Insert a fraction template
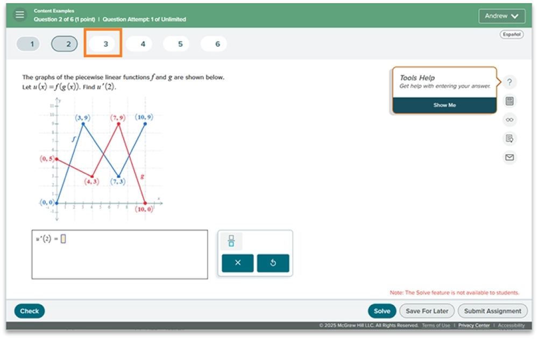The height and width of the screenshot is (339, 538). 231,241
